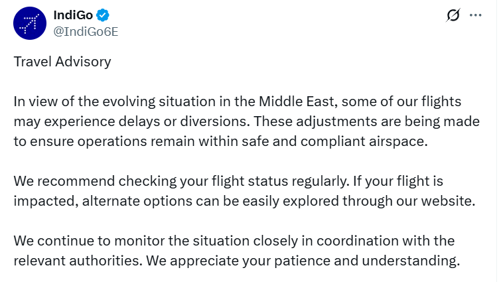
Task: Open the IndiGo display name link
Action: coord(72,16)
